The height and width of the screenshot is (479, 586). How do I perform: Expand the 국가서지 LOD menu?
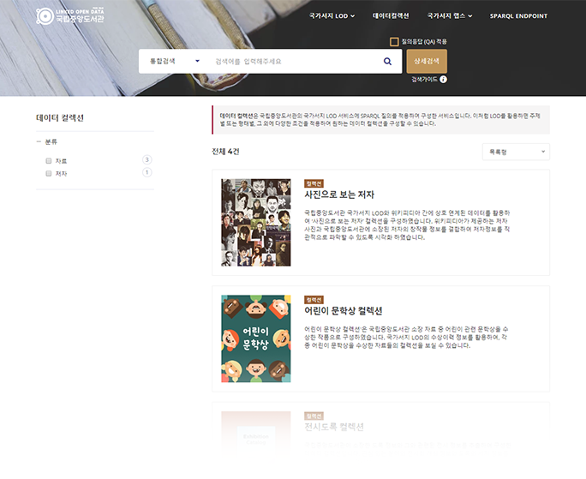point(332,16)
